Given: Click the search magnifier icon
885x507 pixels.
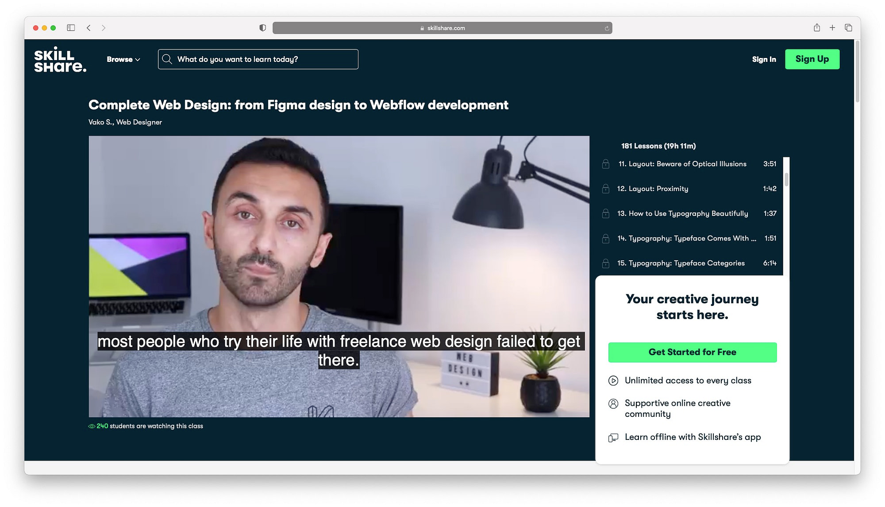Looking at the screenshot, I should (167, 59).
